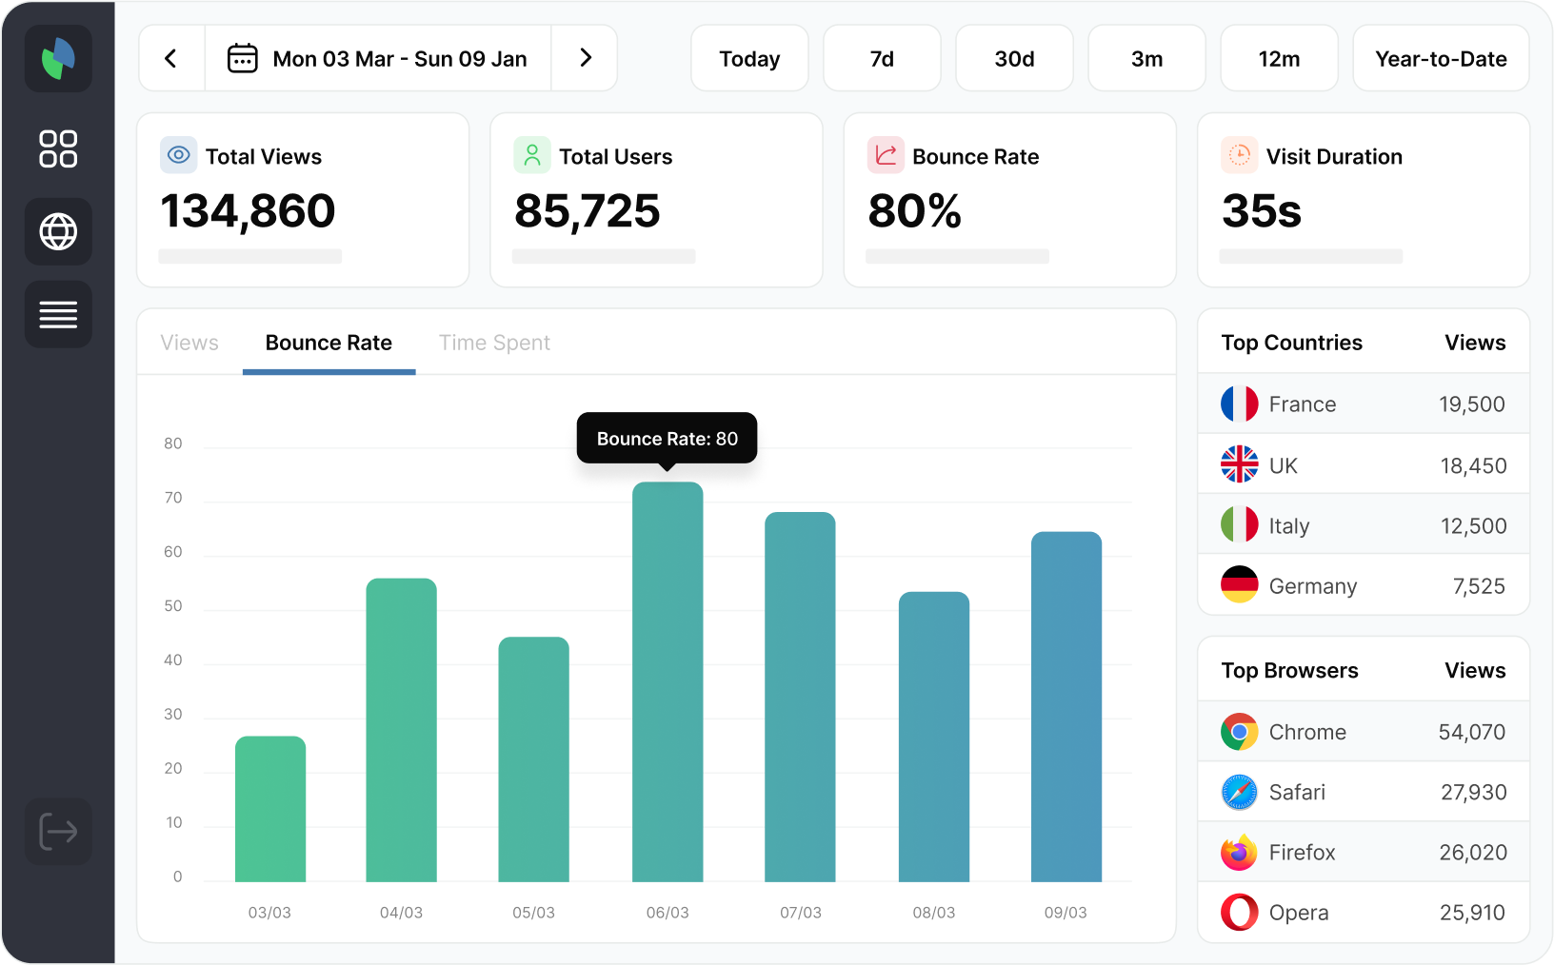Viewport: 1554px width, 965px height.
Task: Select the globe icon in sidebar
Action: tap(58, 231)
